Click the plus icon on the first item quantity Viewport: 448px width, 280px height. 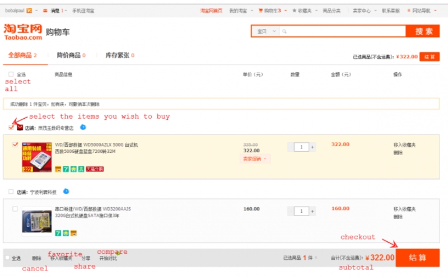tap(312, 147)
